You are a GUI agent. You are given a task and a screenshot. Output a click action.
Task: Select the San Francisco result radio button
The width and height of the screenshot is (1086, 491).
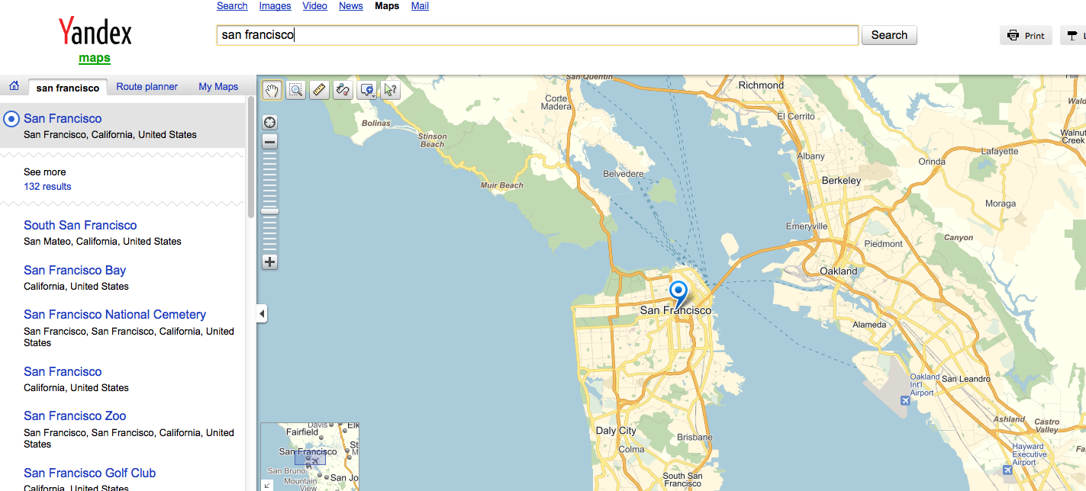(x=11, y=118)
